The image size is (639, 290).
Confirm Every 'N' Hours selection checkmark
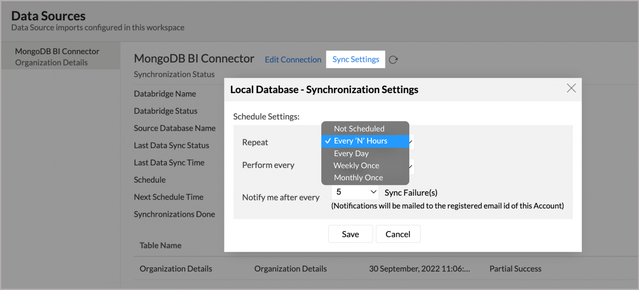point(328,141)
